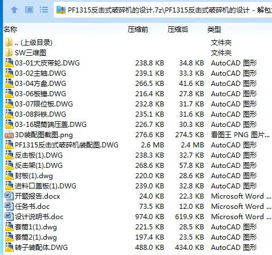Viewport: 272px width, 255px height.
Task: Click the up-arrow go to parent folder icon
Action: pos(14,10)
